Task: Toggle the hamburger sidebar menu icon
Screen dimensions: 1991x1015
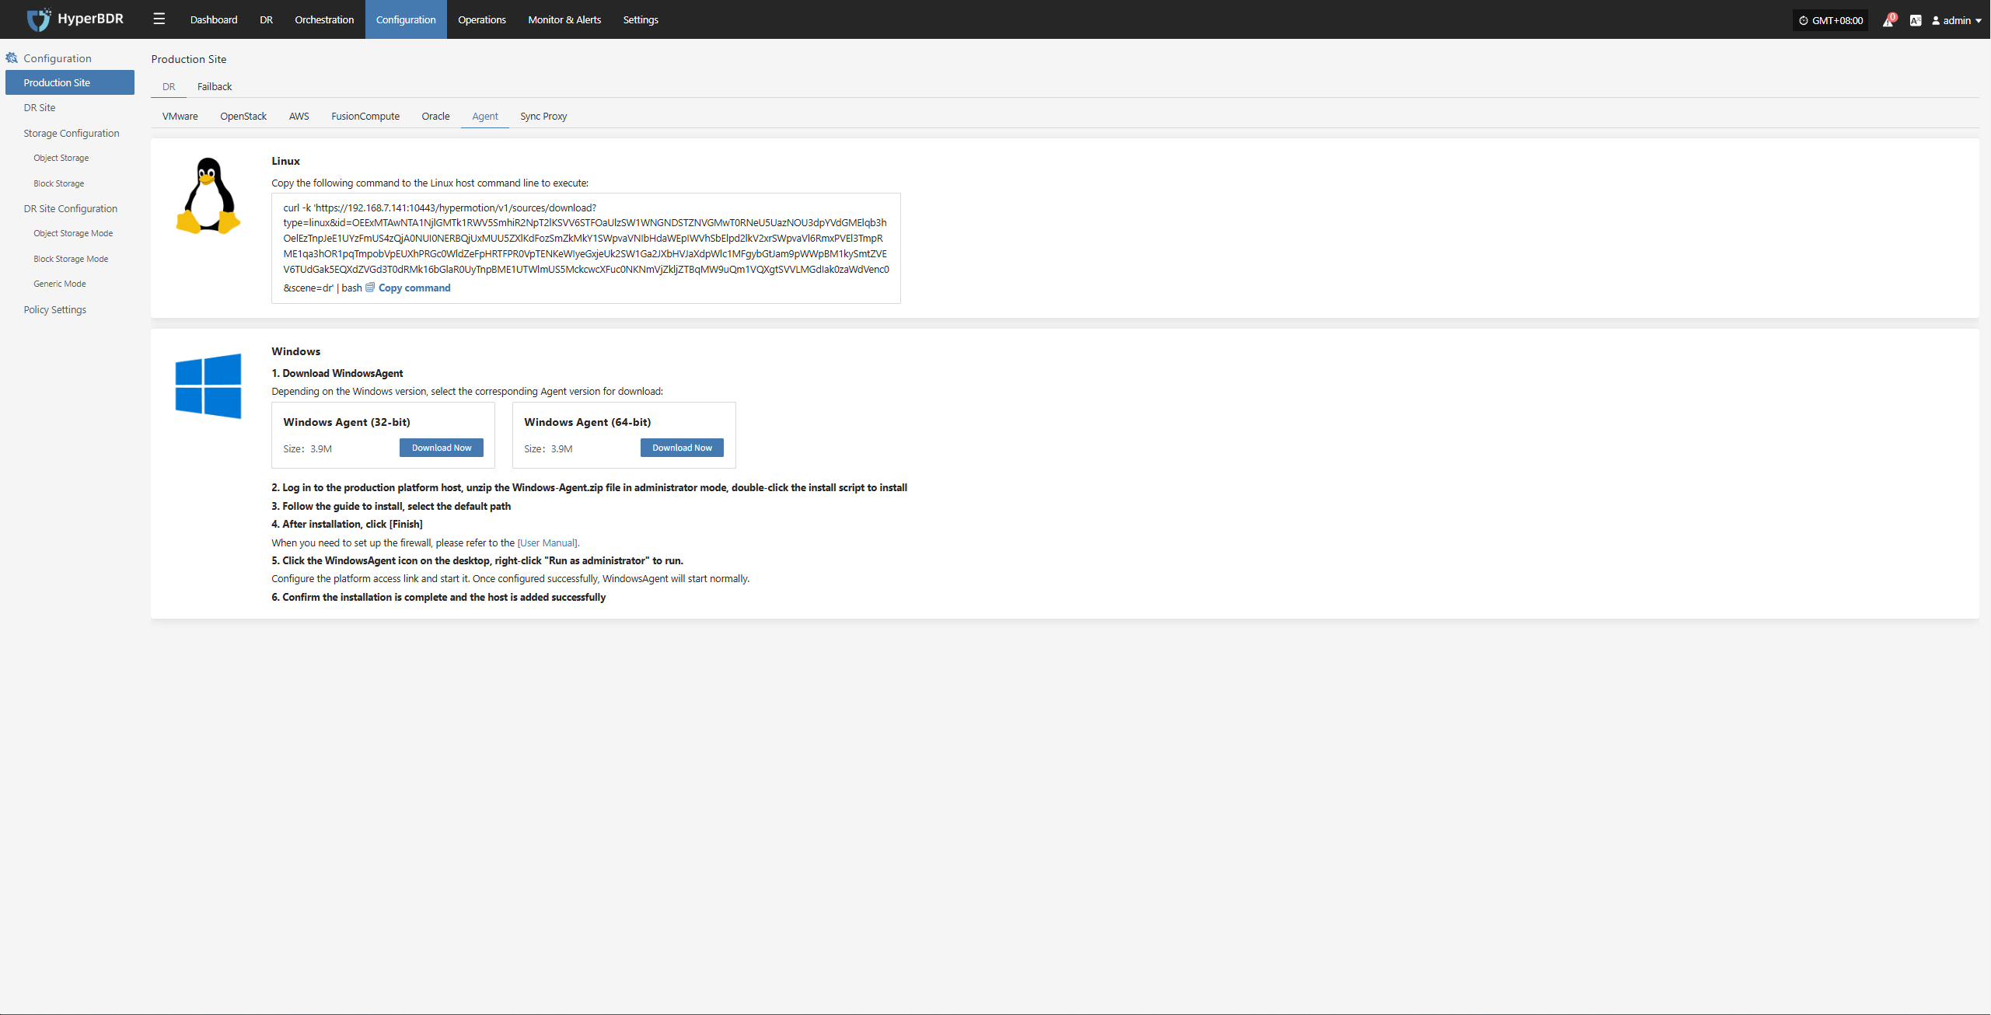Action: [x=159, y=19]
